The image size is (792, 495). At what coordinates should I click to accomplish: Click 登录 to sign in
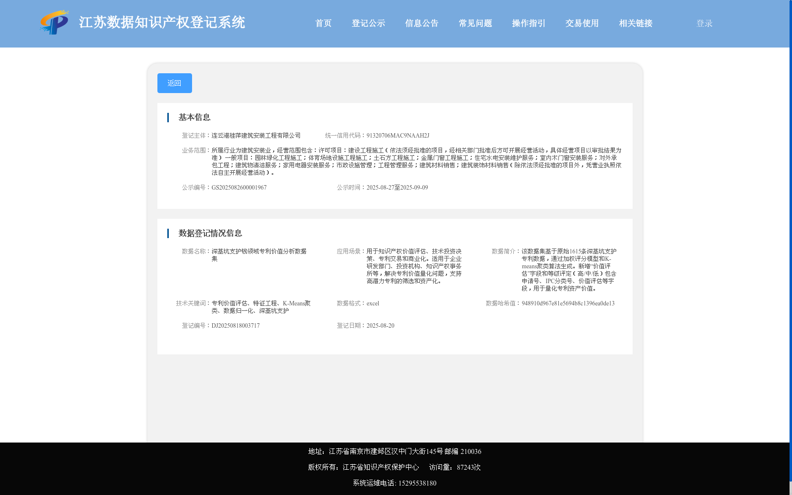(x=703, y=23)
